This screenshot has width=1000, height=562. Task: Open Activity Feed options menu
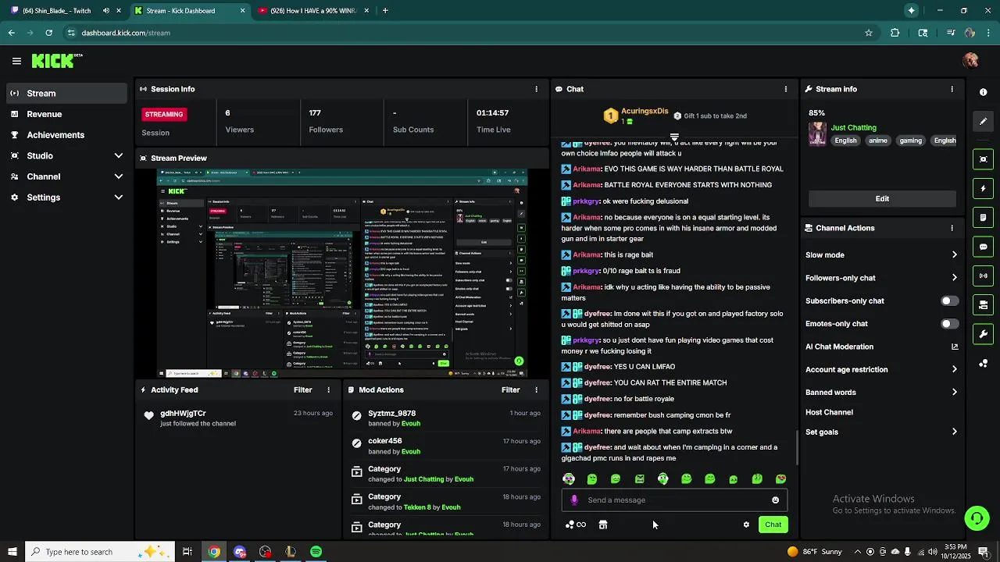point(328,389)
